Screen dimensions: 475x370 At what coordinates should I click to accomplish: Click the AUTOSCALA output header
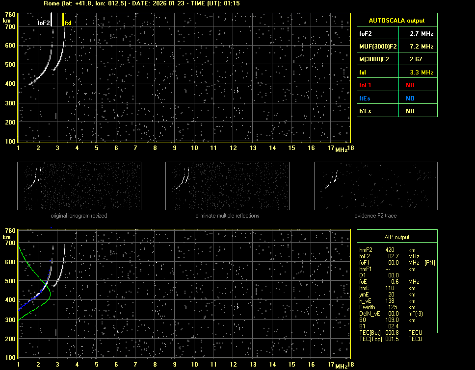point(396,21)
